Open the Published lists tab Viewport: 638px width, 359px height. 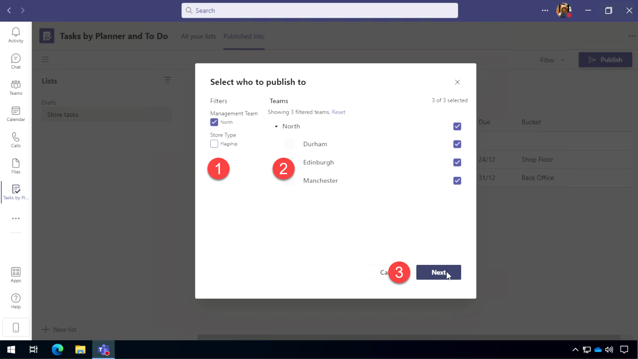pyautogui.click(x=244, y=37)
